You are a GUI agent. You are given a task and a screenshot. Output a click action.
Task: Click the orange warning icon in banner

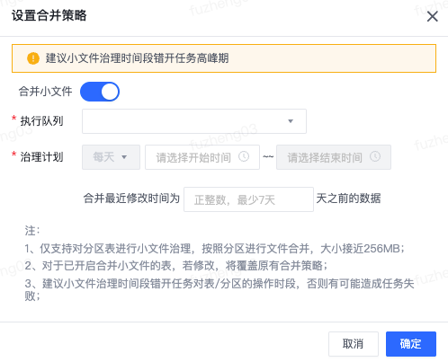(33, 58)
